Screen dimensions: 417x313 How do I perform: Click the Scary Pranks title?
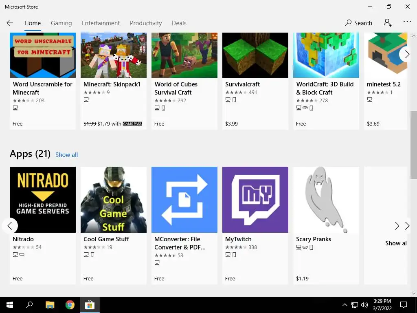[314, 239]
